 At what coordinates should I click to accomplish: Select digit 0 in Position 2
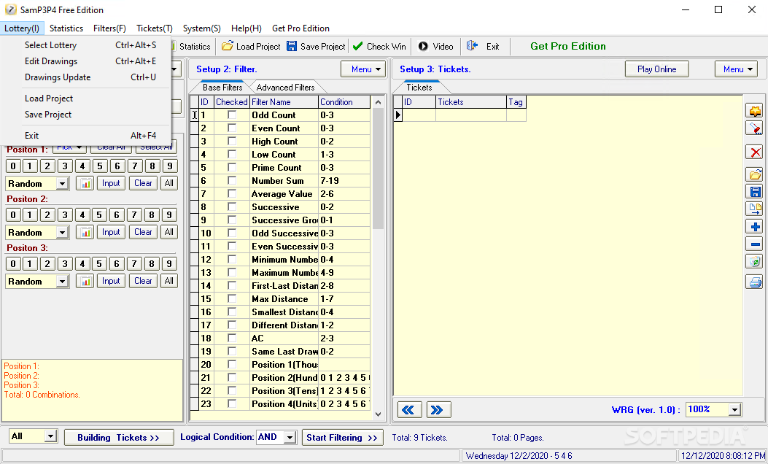13,215
